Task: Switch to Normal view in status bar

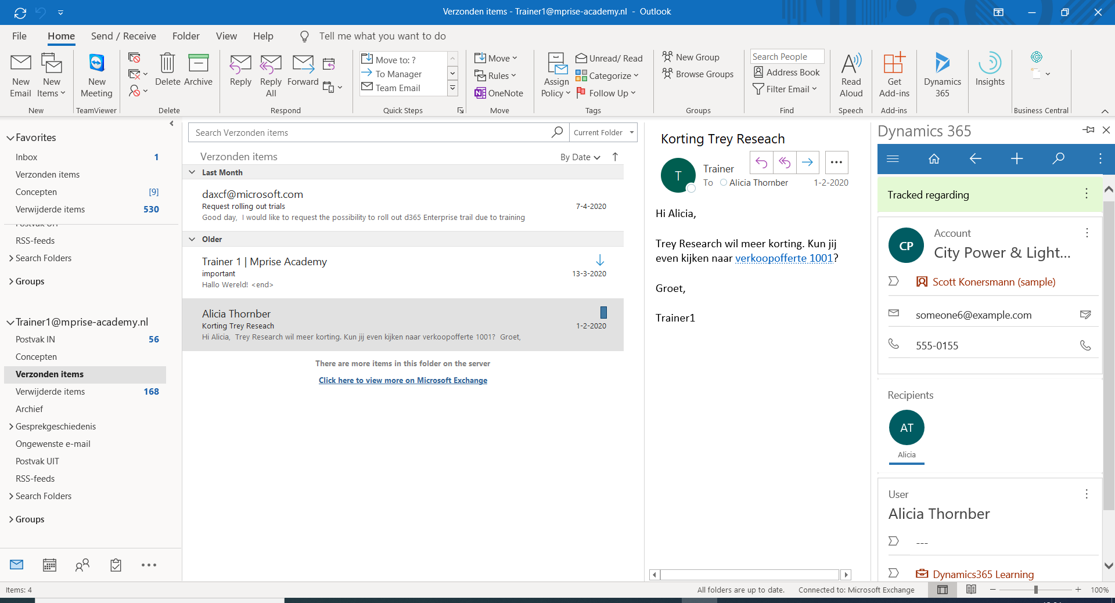Action: tap(943, 590)
